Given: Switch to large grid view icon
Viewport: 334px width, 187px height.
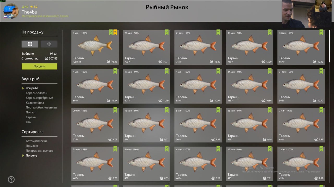Looking at the screenshot, I should pyautogui.click(x=30, y=44).
